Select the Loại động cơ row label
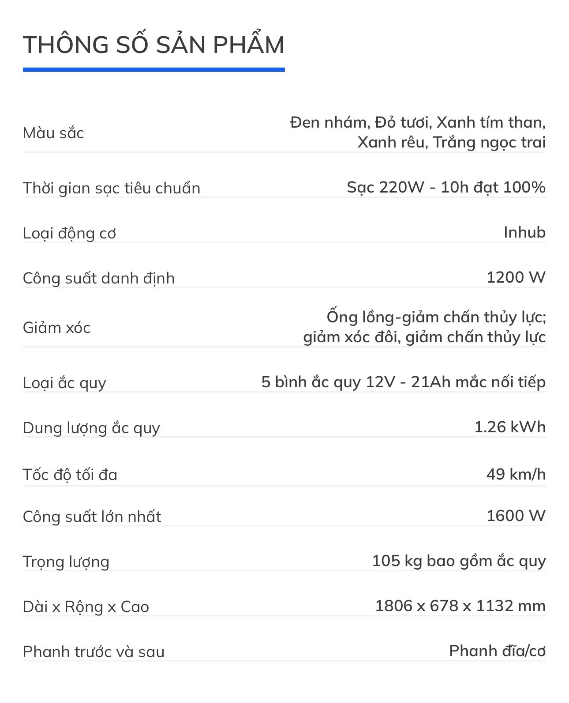 pos(69,233)
